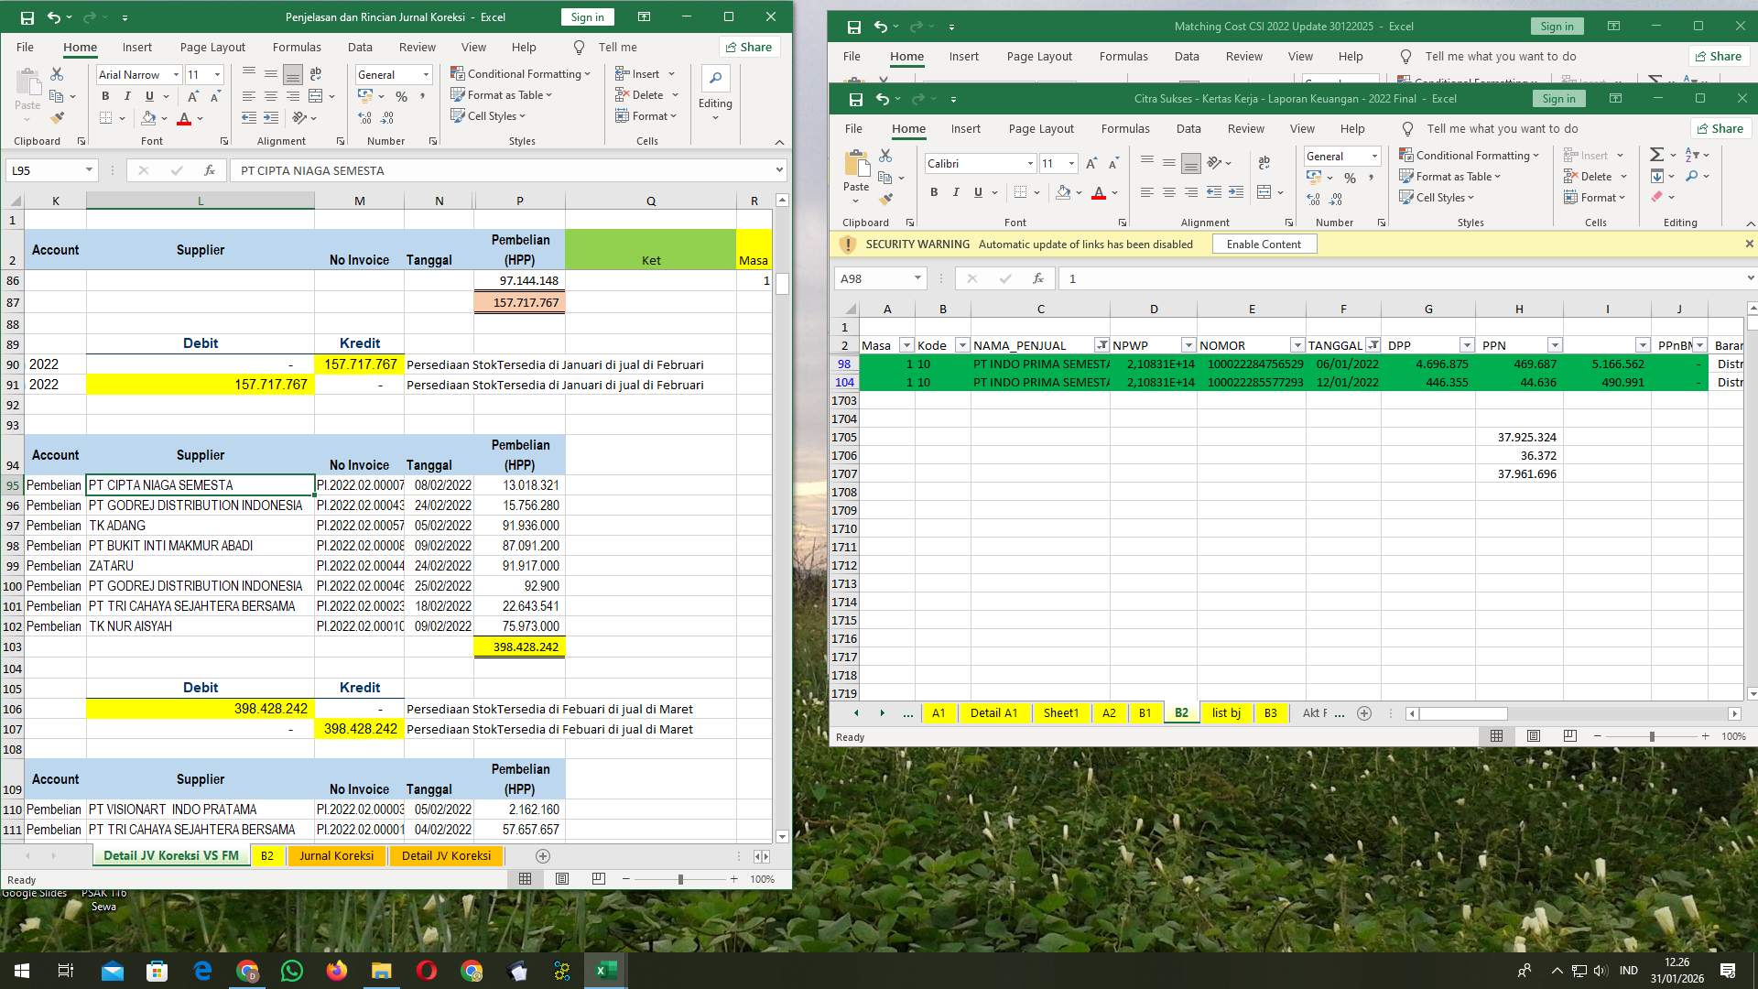
Task: Open the Fill Color bucket icon
Action: (1063, 192)
